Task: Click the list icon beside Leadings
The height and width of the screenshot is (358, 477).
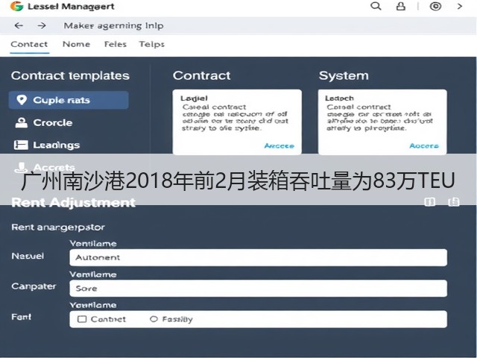Action: [21, 145]
